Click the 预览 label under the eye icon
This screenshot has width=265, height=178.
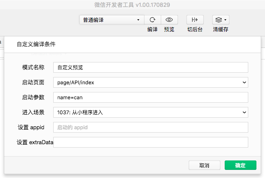[x=169, y=30]
